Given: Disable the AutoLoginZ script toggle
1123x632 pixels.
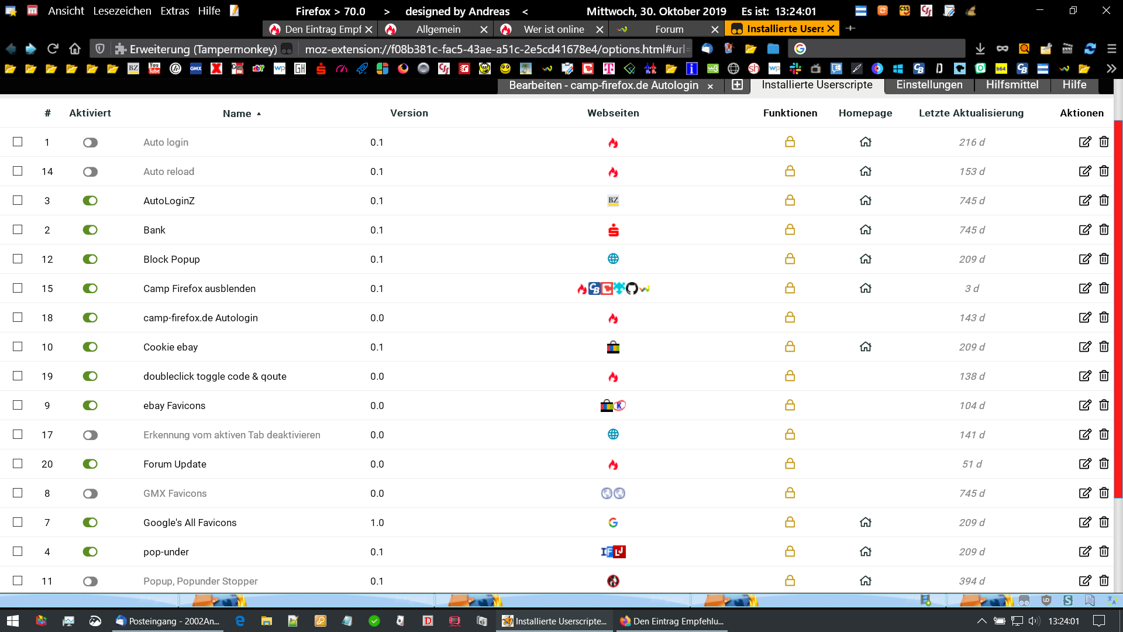Looking at the screenshot, I should pos(90,201).
